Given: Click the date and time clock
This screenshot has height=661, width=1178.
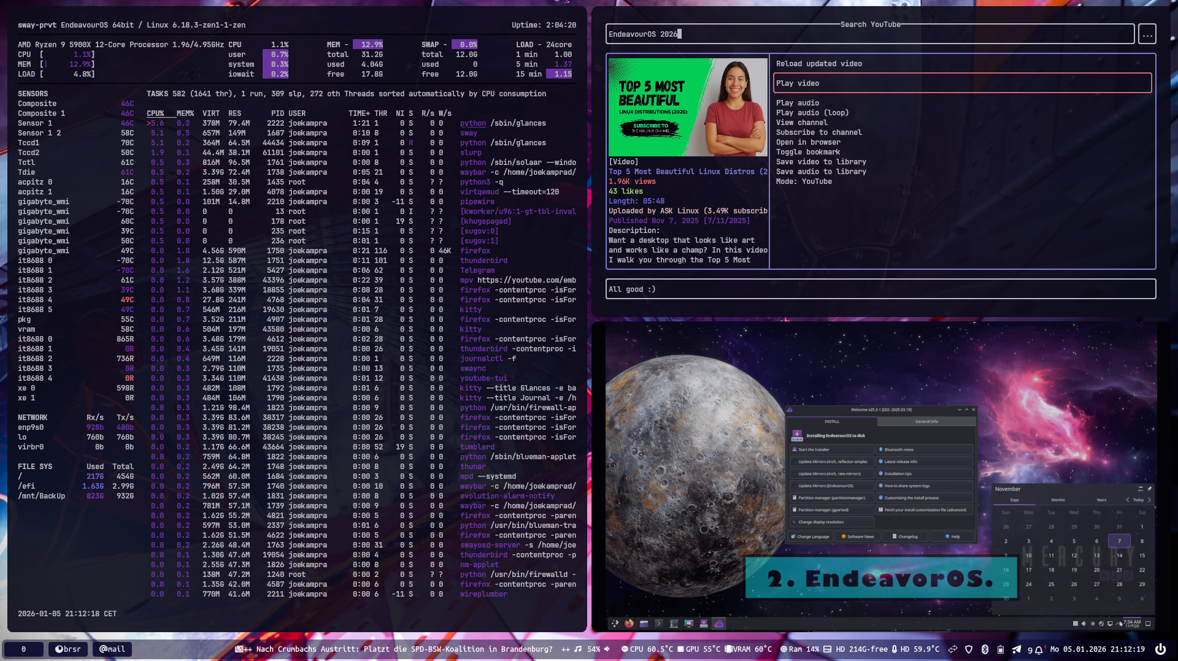Looking at the screenshot, I should click(x=1098, y=649).
